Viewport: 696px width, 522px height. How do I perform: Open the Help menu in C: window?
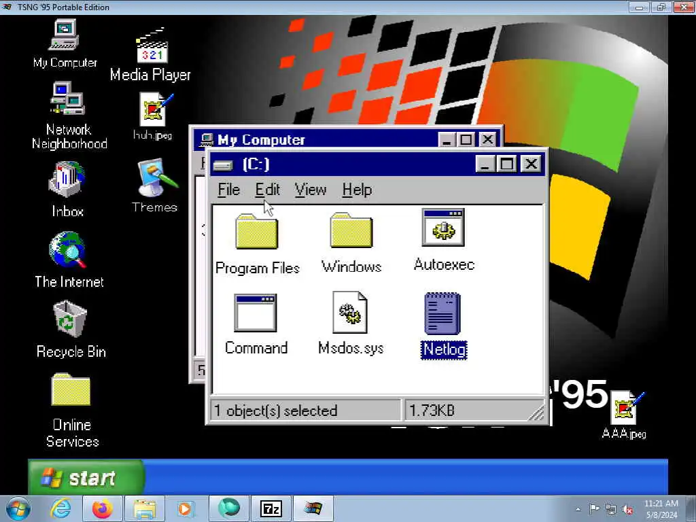pyautogui.click(x=357, y=190)
